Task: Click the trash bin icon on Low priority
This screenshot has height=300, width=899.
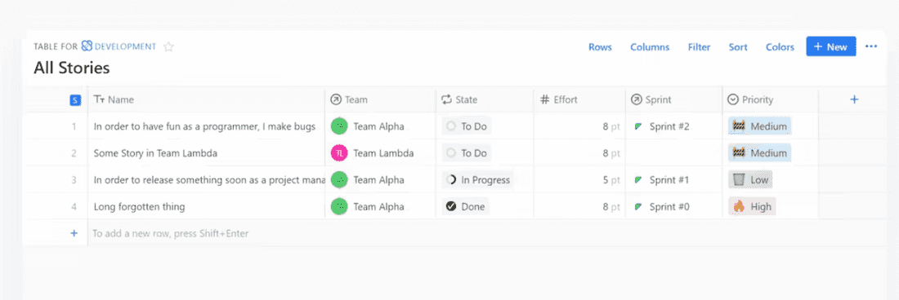Action: [739, 180]
